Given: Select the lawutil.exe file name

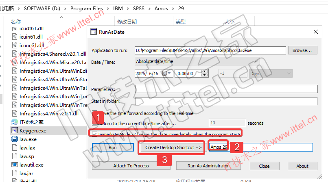Looking at the screenshot, I should click(x=31, y=165).
